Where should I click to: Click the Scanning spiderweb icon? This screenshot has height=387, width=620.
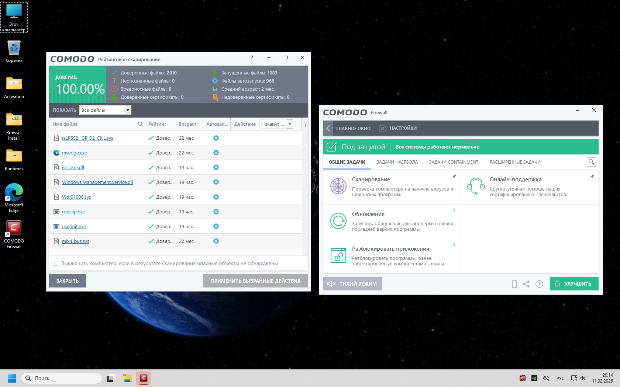coord(338,186)
